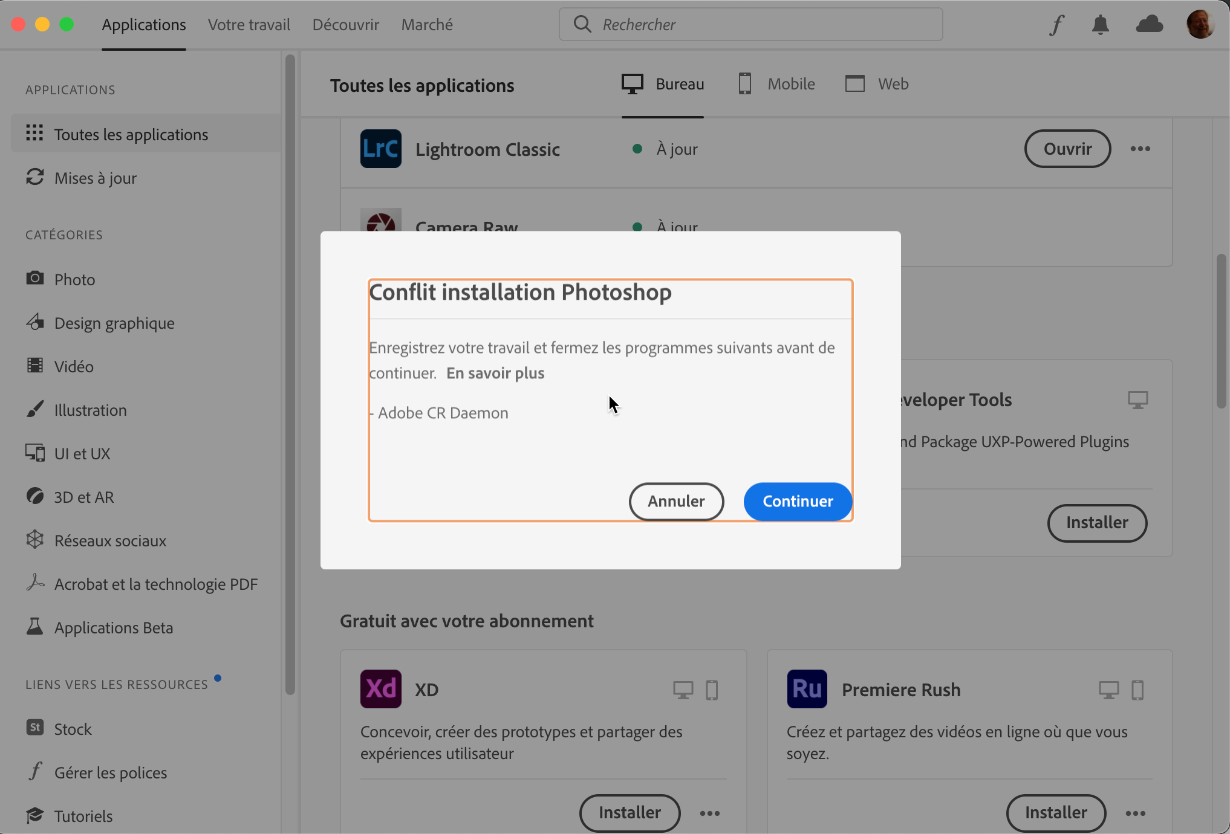Click the cloud sync status icon
This screenshot has width=1230, height=834.
coord(1149,25)
